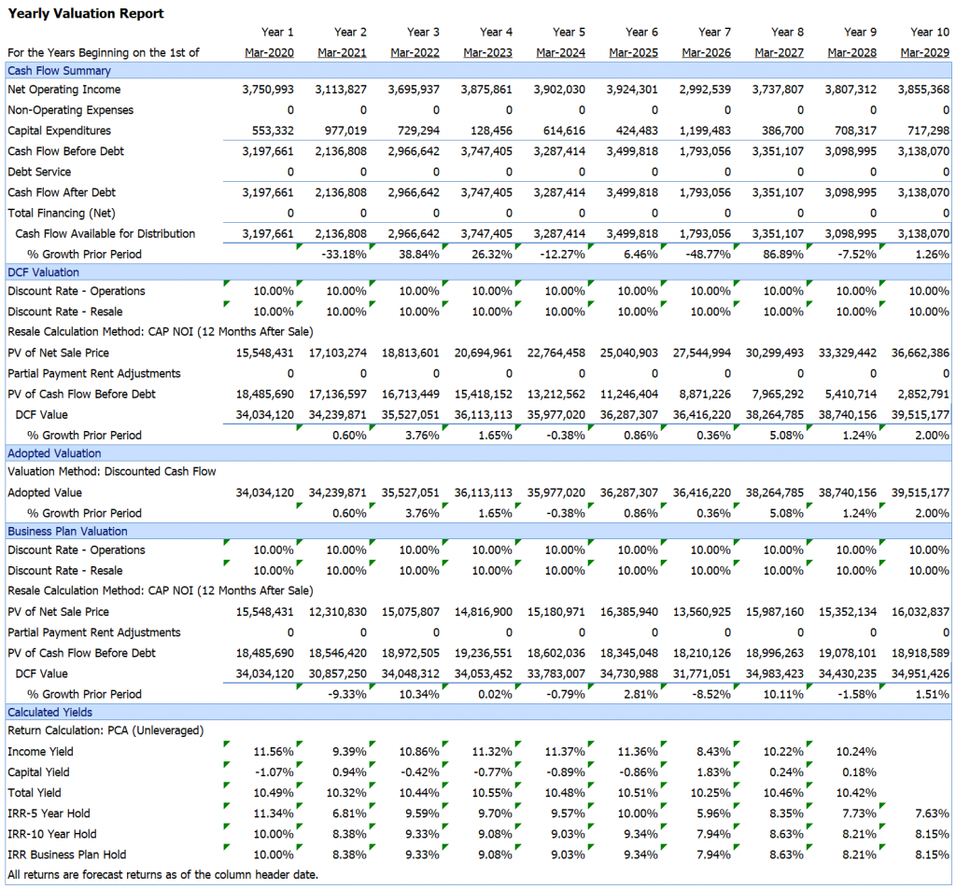Viewport: 956px width, 889px height.
Task: Click IRR-5 Year Hold value 11.34%
Action: 274,814
